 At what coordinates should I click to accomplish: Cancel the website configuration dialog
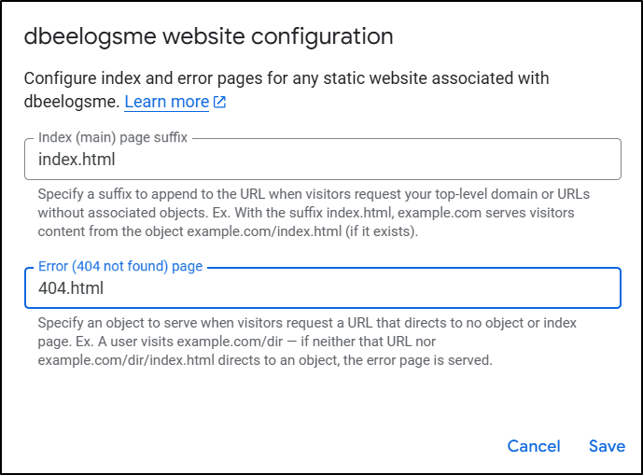click(x=534, y=446)
